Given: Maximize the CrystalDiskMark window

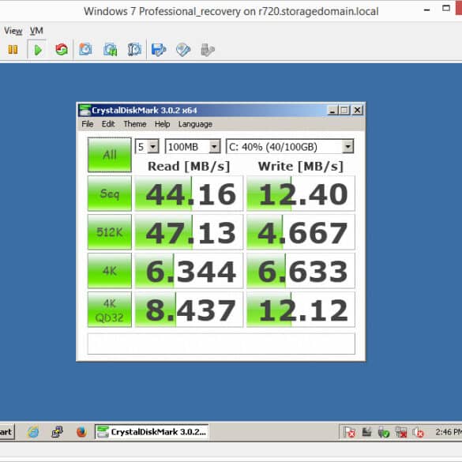Looking at the screenshot, I should tap(344, 111).
